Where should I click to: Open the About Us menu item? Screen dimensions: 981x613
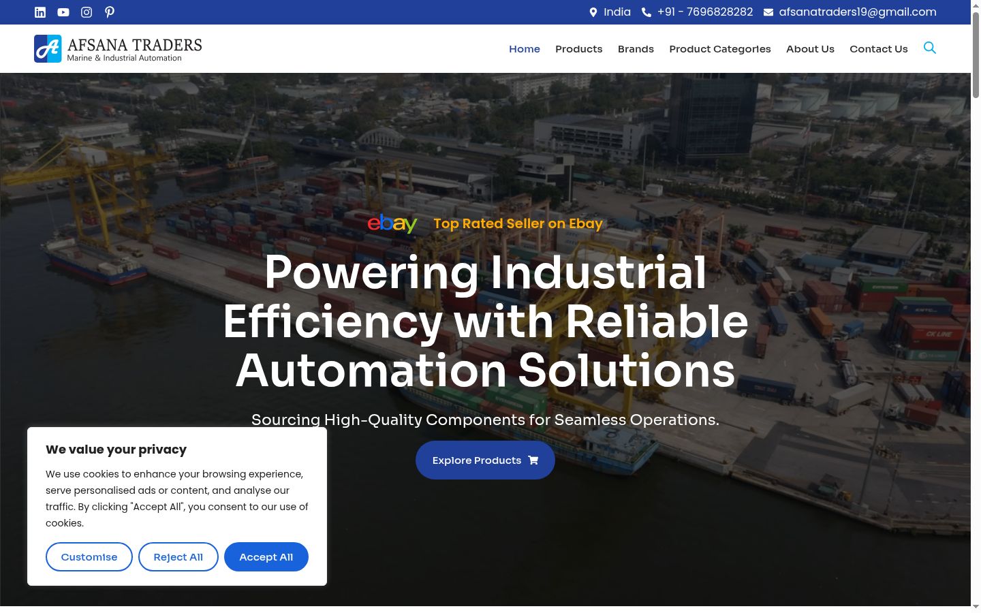click(x=810, y=49)
